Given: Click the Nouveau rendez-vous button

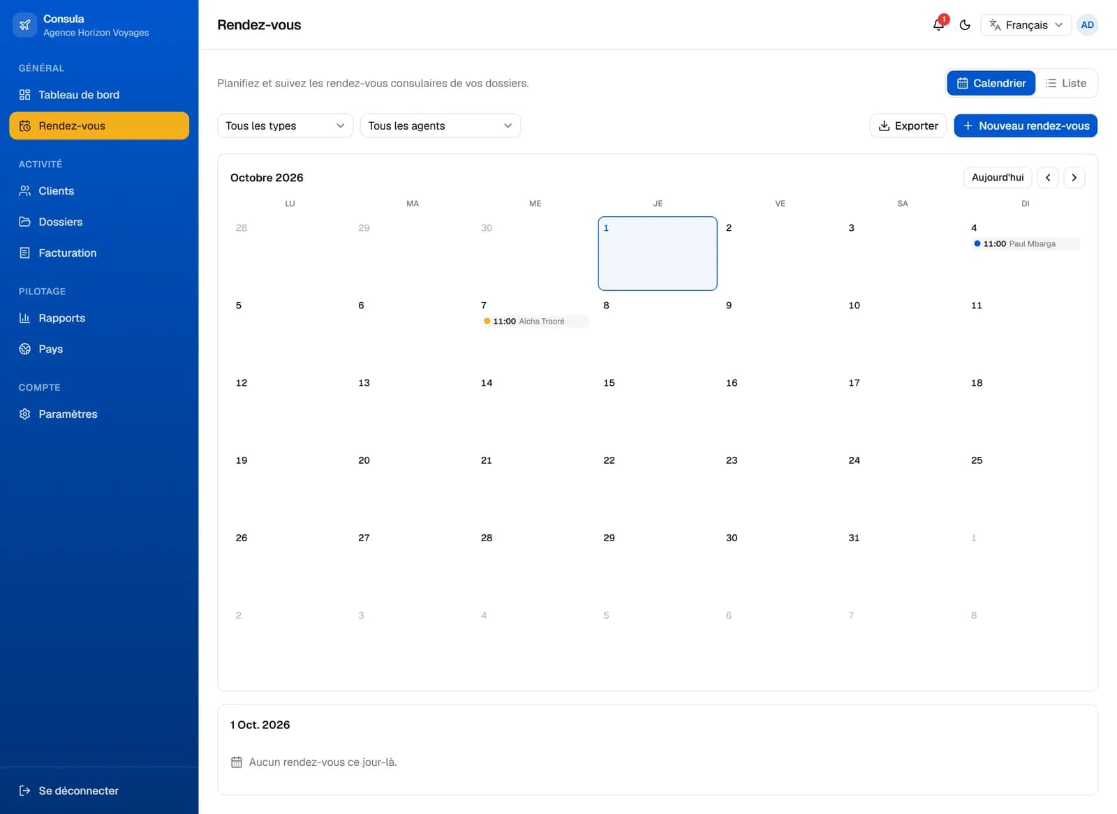Looking at the screenshot, I should (1026, 126).
